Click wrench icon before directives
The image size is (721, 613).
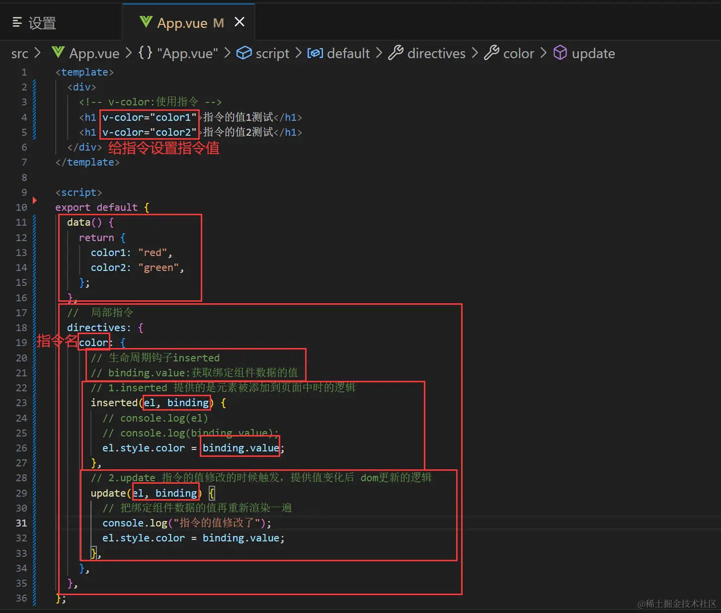tap(396, 53)
